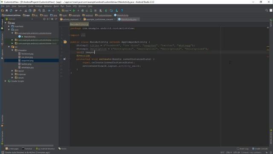Collapse the app module tree node

[6, 23]
